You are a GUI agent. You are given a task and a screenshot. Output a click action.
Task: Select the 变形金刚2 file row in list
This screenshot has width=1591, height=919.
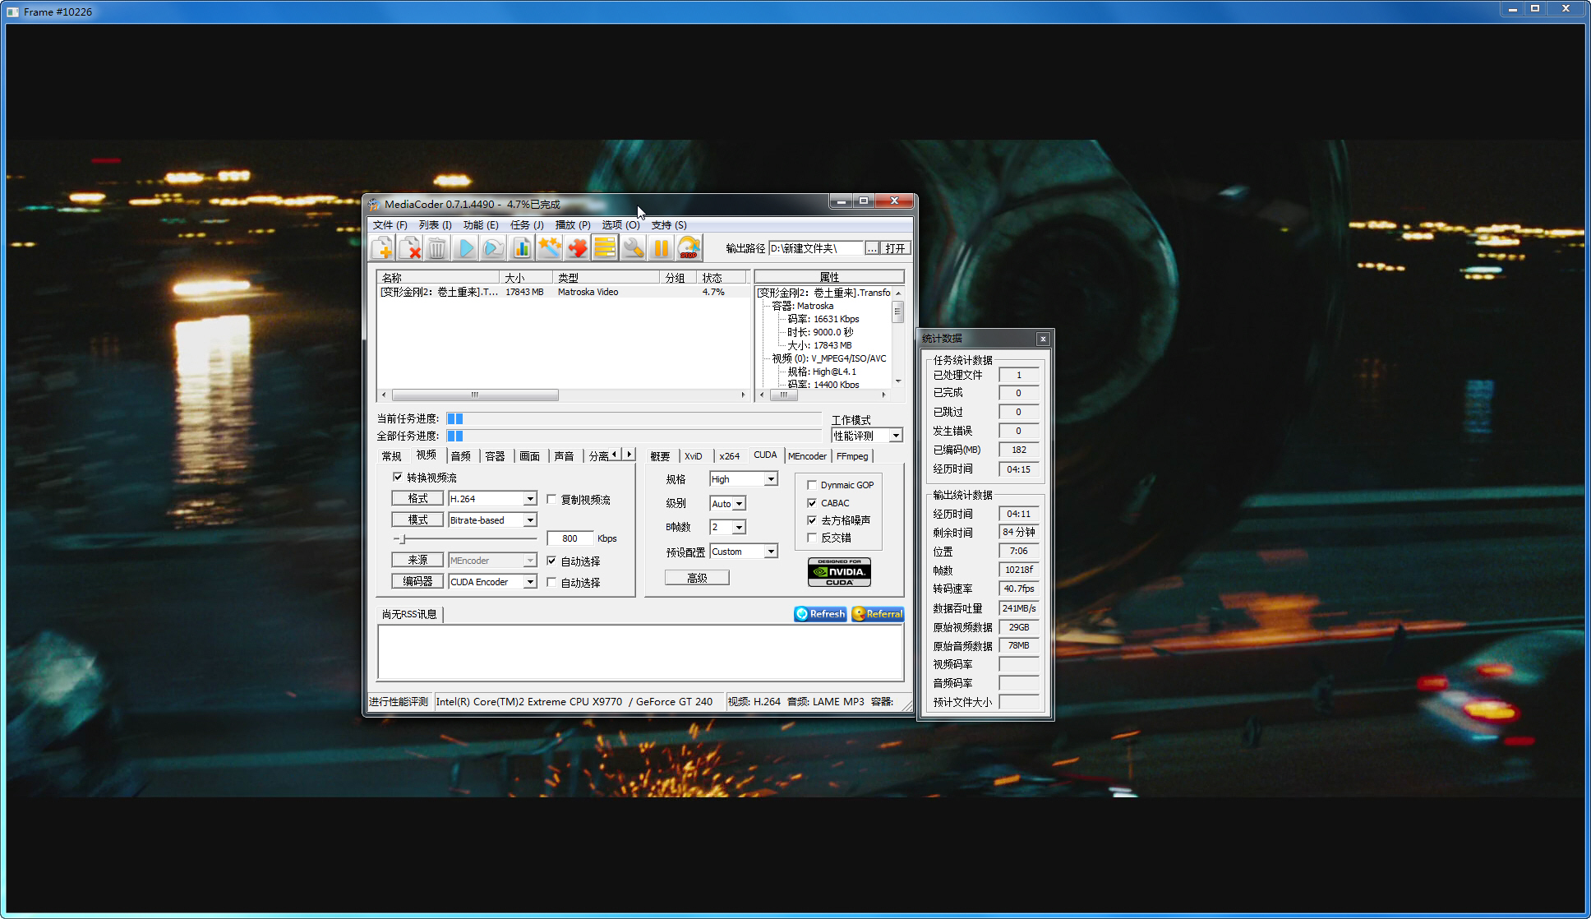pyautogui.click(x=563, y=292)
